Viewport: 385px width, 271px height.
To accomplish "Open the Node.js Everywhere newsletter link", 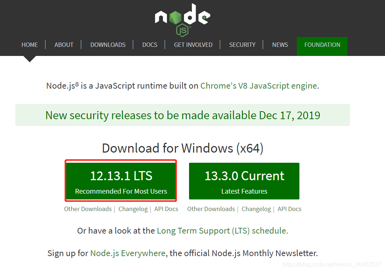I will tap(128, 253).
